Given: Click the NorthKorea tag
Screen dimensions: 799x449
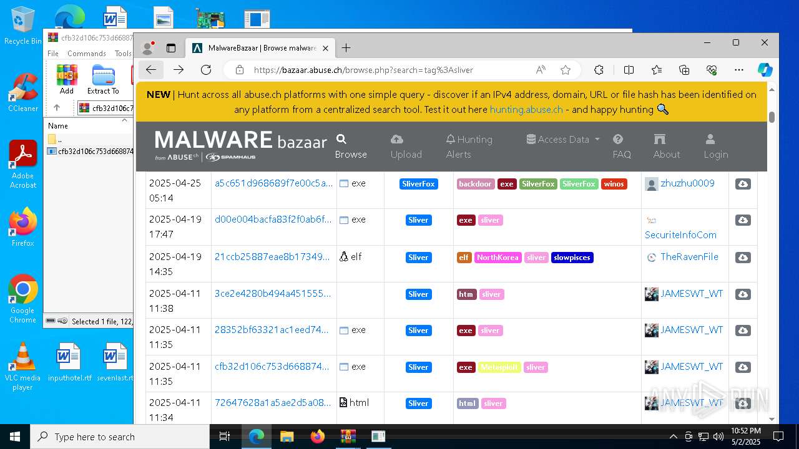Looking at the screenshot, I should [498, 258].
